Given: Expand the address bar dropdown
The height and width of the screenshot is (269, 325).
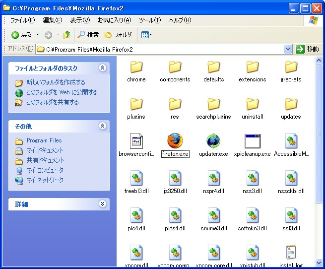Looking at the screenshot, I should (288, 49).
